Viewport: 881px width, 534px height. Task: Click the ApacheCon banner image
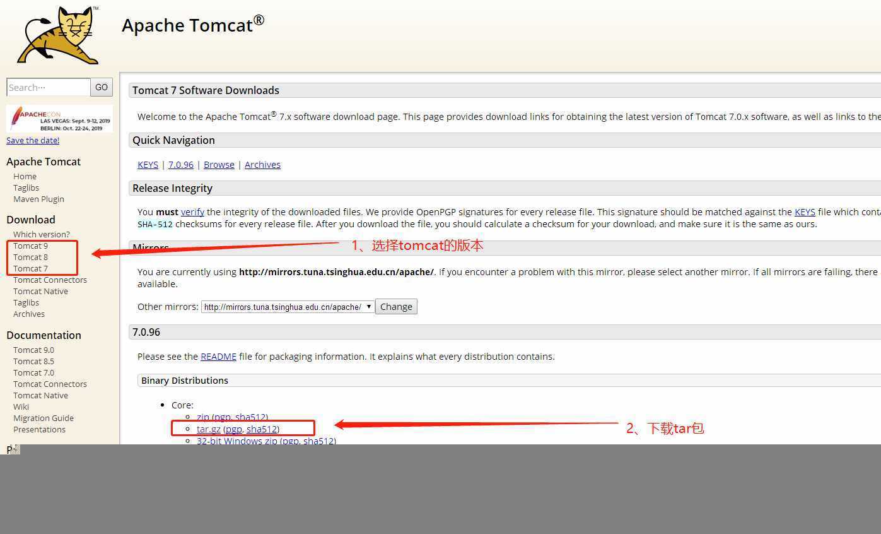pyautogui.click(x=59, y=119)
